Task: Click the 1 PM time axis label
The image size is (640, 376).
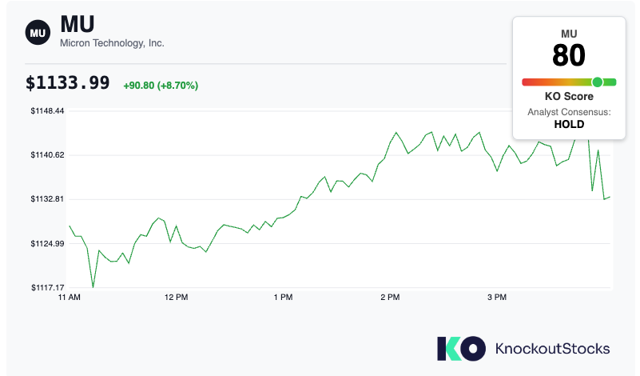Action: click(284, 298)
